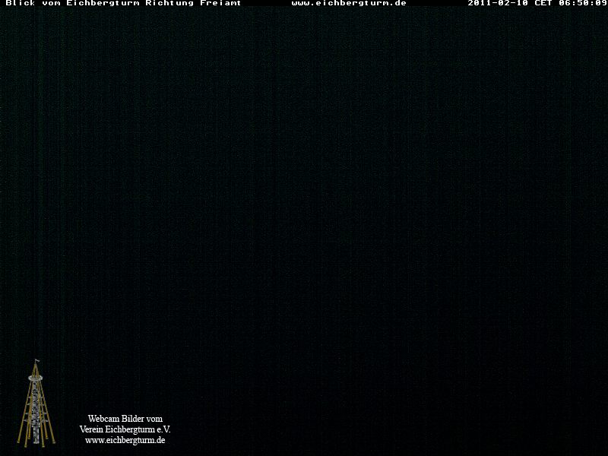Click the CET timezone label
The image size is (608, 456).
pyautogui.click(x=543, y=3)
